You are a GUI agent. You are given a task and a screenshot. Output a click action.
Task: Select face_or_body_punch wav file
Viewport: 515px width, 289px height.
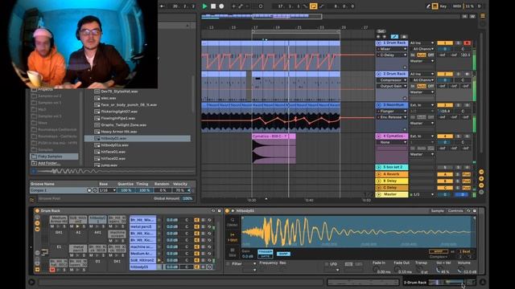tap(129, 105)
